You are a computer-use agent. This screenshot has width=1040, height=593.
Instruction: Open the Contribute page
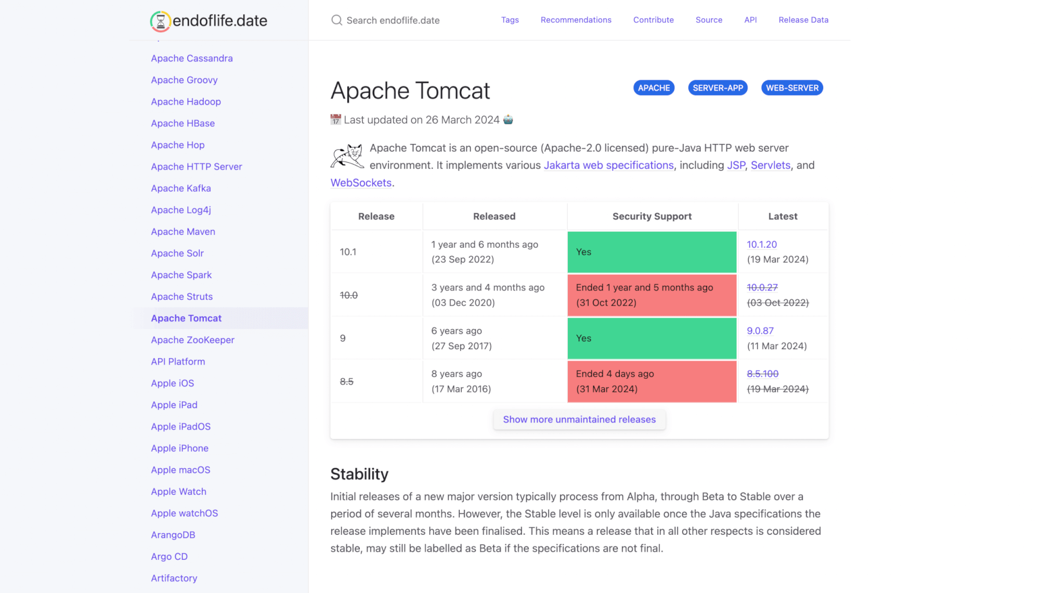click(x=653, y=20)
